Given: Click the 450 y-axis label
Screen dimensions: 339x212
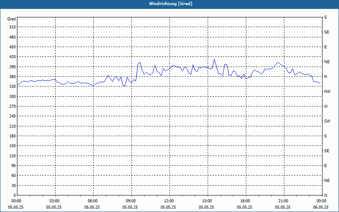Looking at the screenshot, I should coord(13,47).
